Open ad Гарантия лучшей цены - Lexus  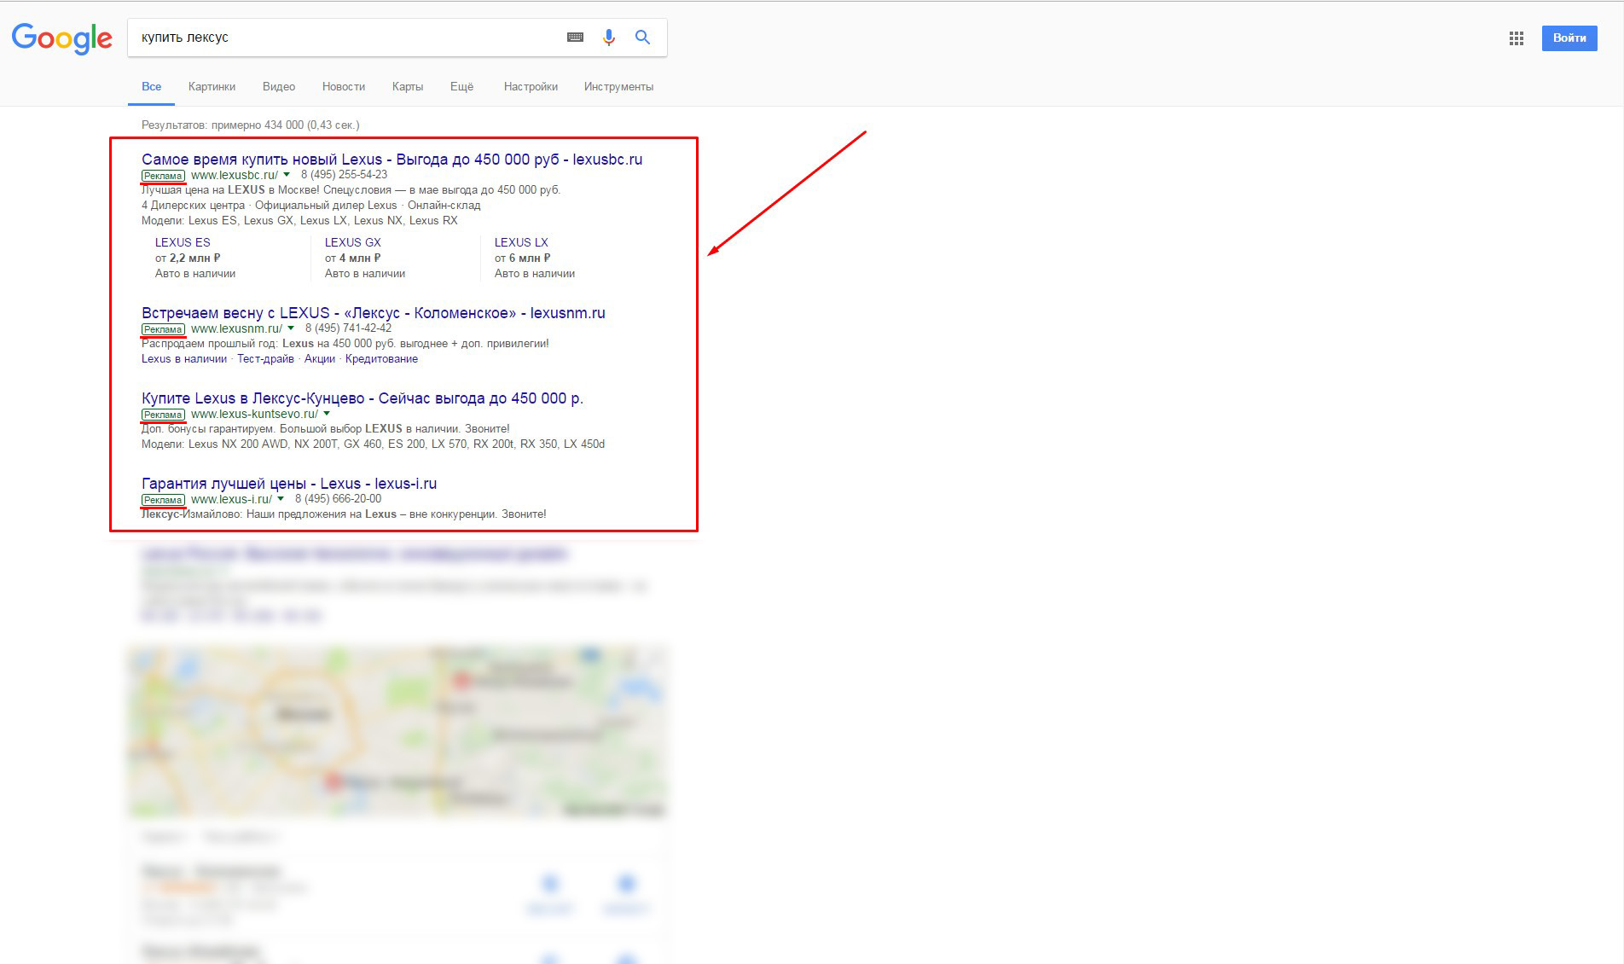289,484
